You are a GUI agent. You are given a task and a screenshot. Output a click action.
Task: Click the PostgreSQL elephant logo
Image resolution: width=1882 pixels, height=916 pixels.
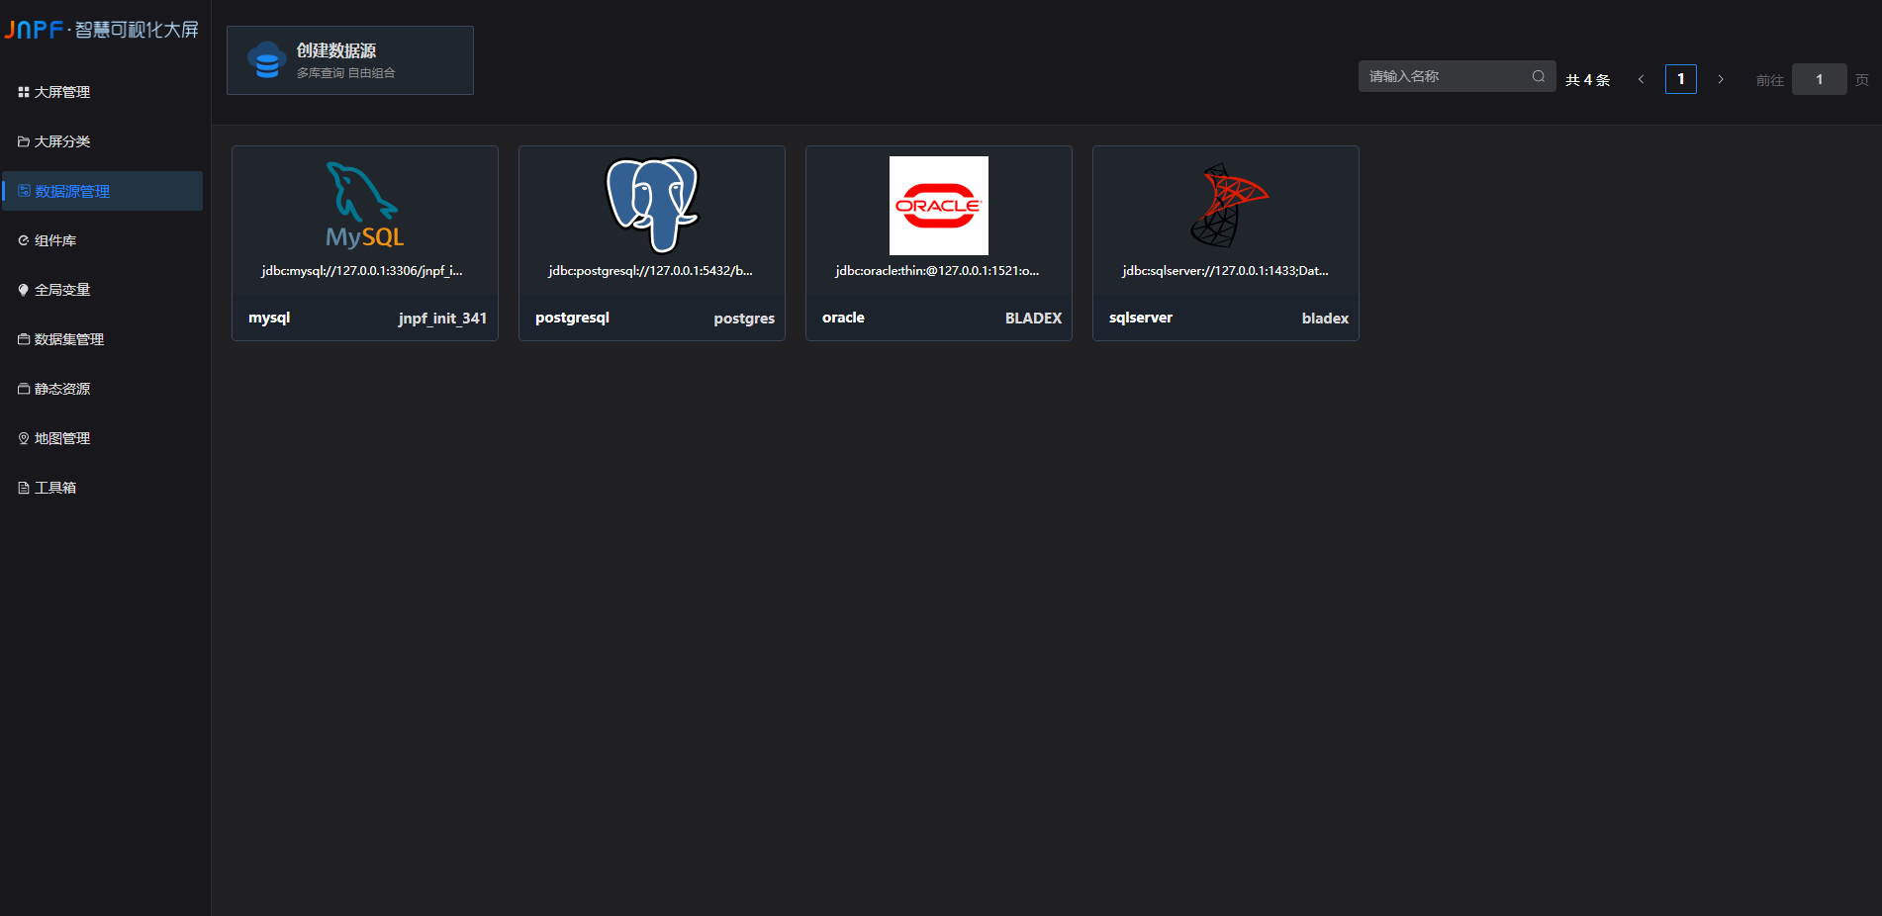point(652,205)
